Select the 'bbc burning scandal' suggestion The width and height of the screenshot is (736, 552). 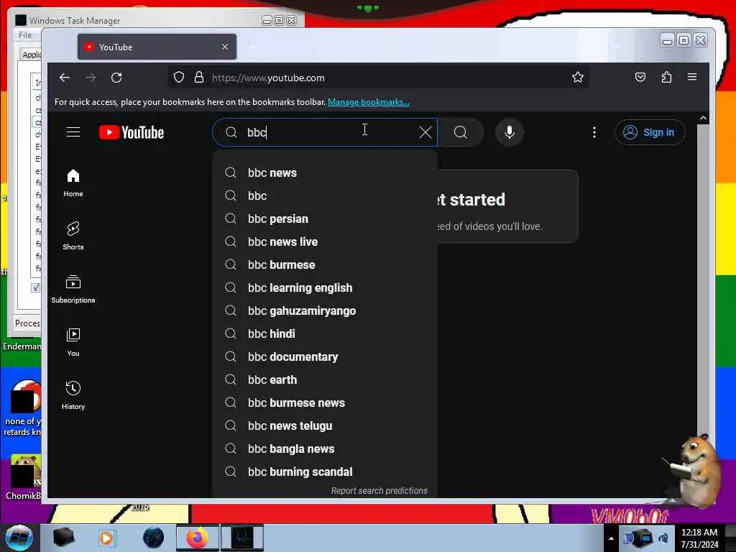(x=325, y=471)
